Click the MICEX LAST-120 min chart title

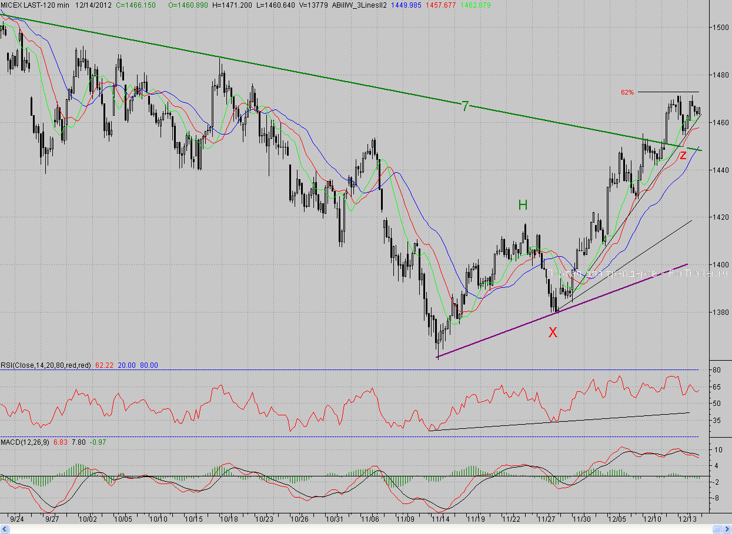36,4
